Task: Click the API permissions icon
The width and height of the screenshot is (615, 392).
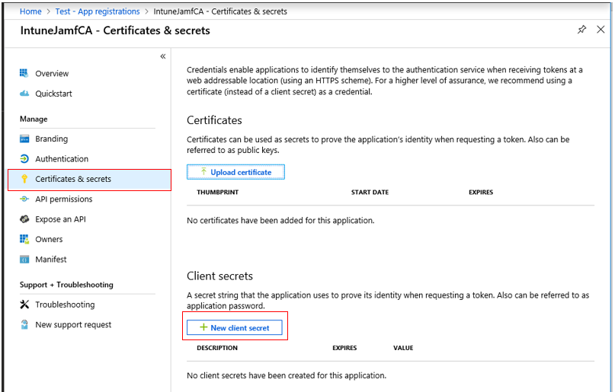Action: [x=24, y=199]
